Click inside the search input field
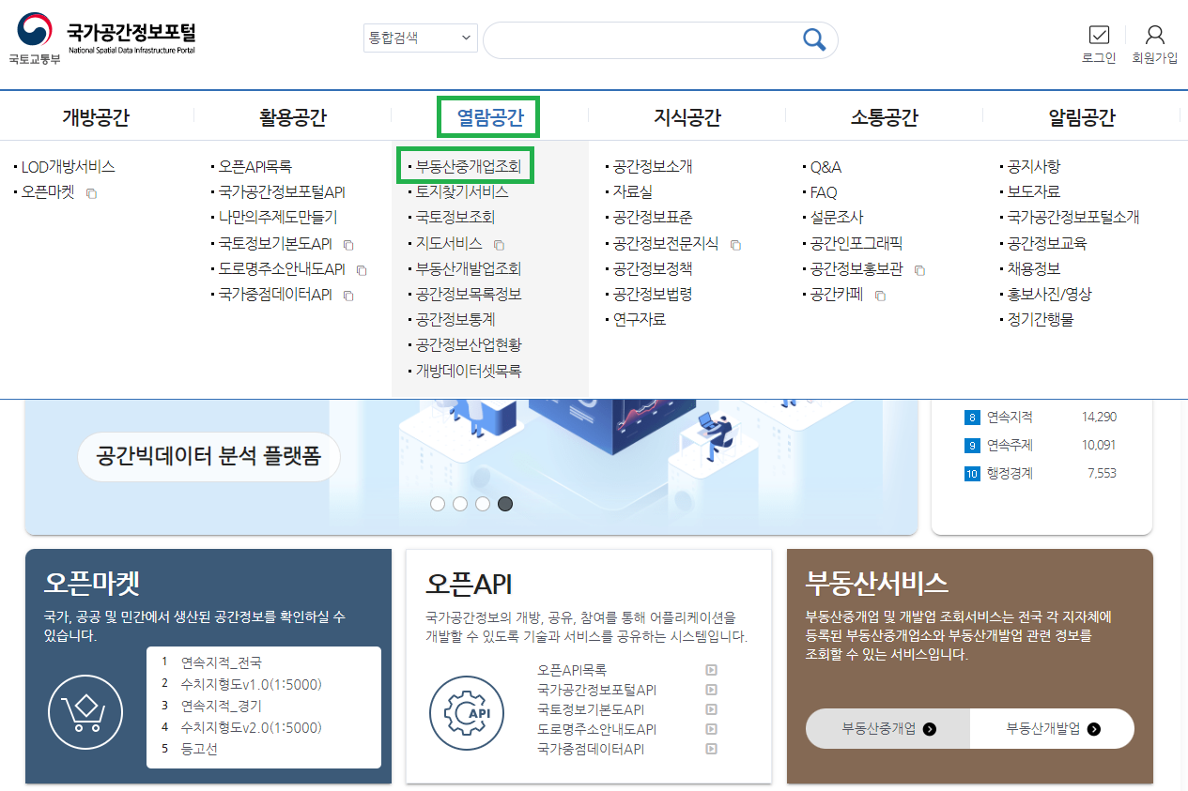The width and height of the screenshot is (1188, 791). tap(657, 38)
